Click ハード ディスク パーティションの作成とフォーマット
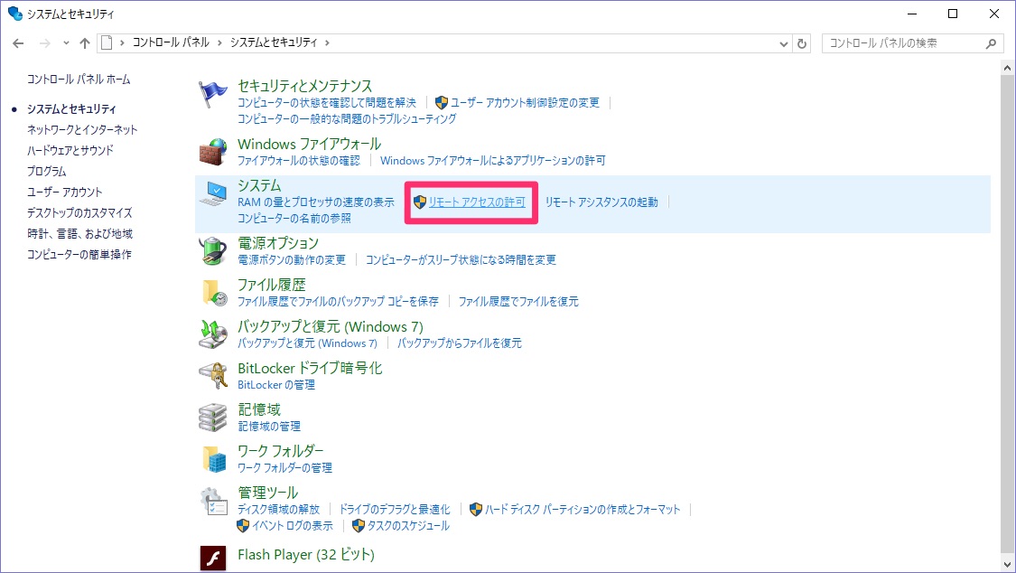Screen dimensions: 1016x573 583,510
